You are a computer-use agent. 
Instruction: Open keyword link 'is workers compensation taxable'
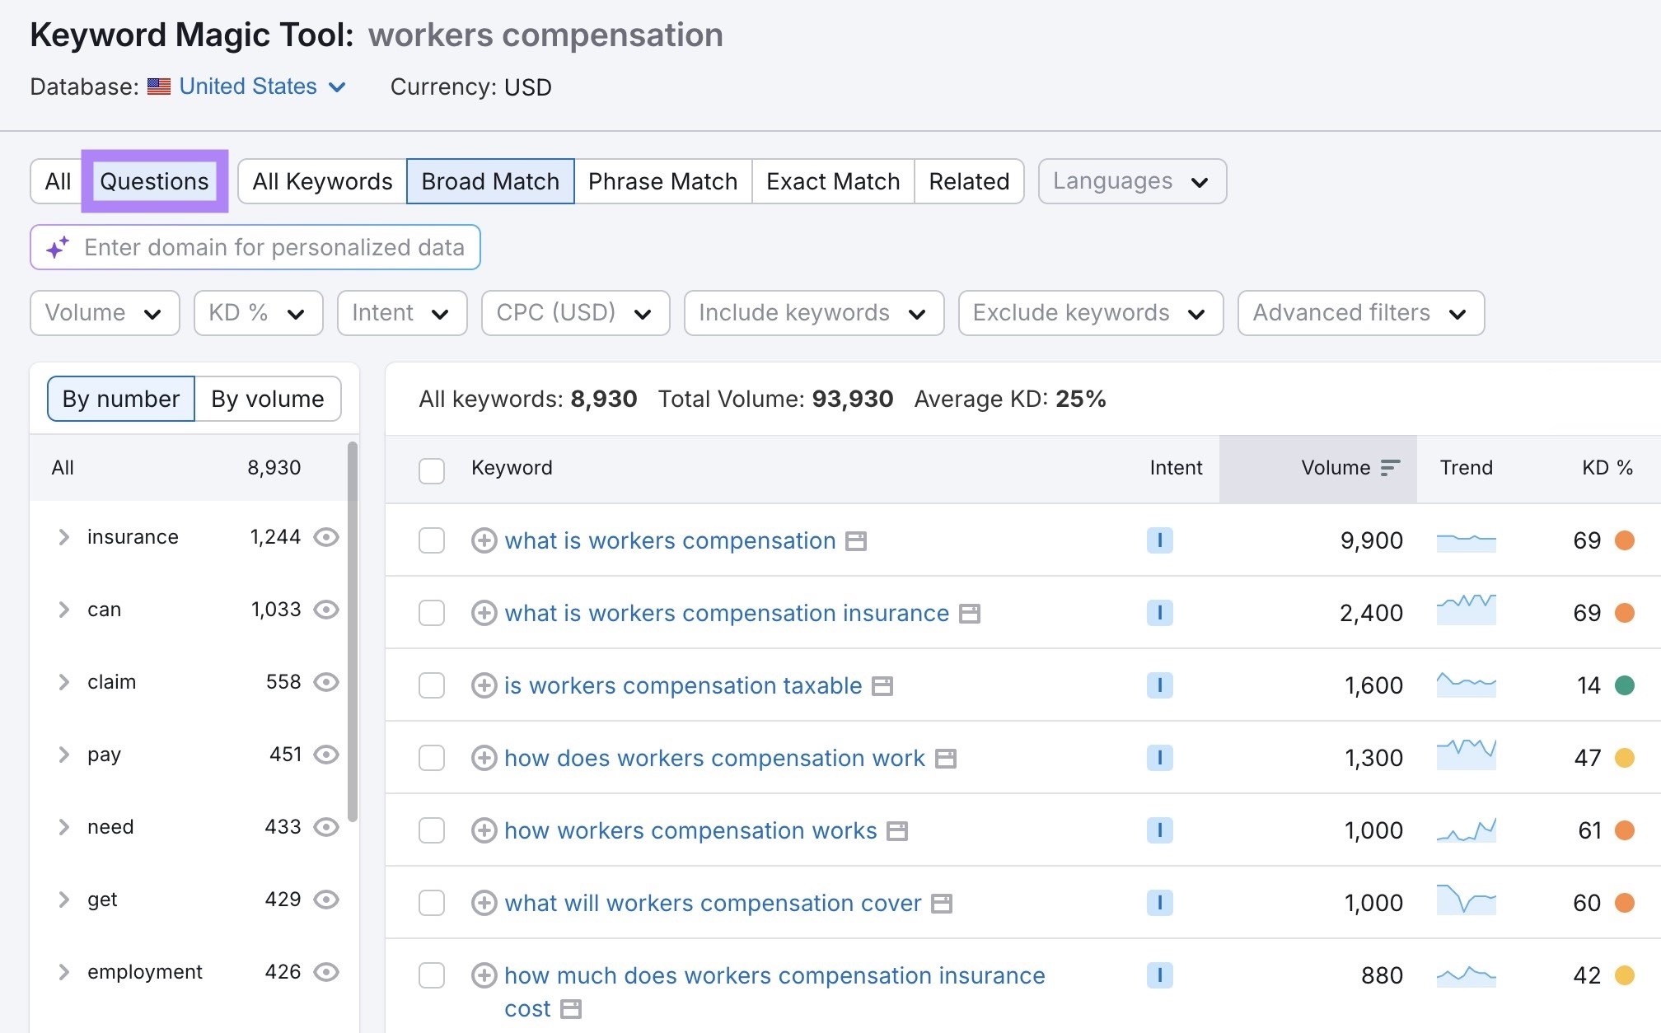pyautogui.click(x=683, y=685)
